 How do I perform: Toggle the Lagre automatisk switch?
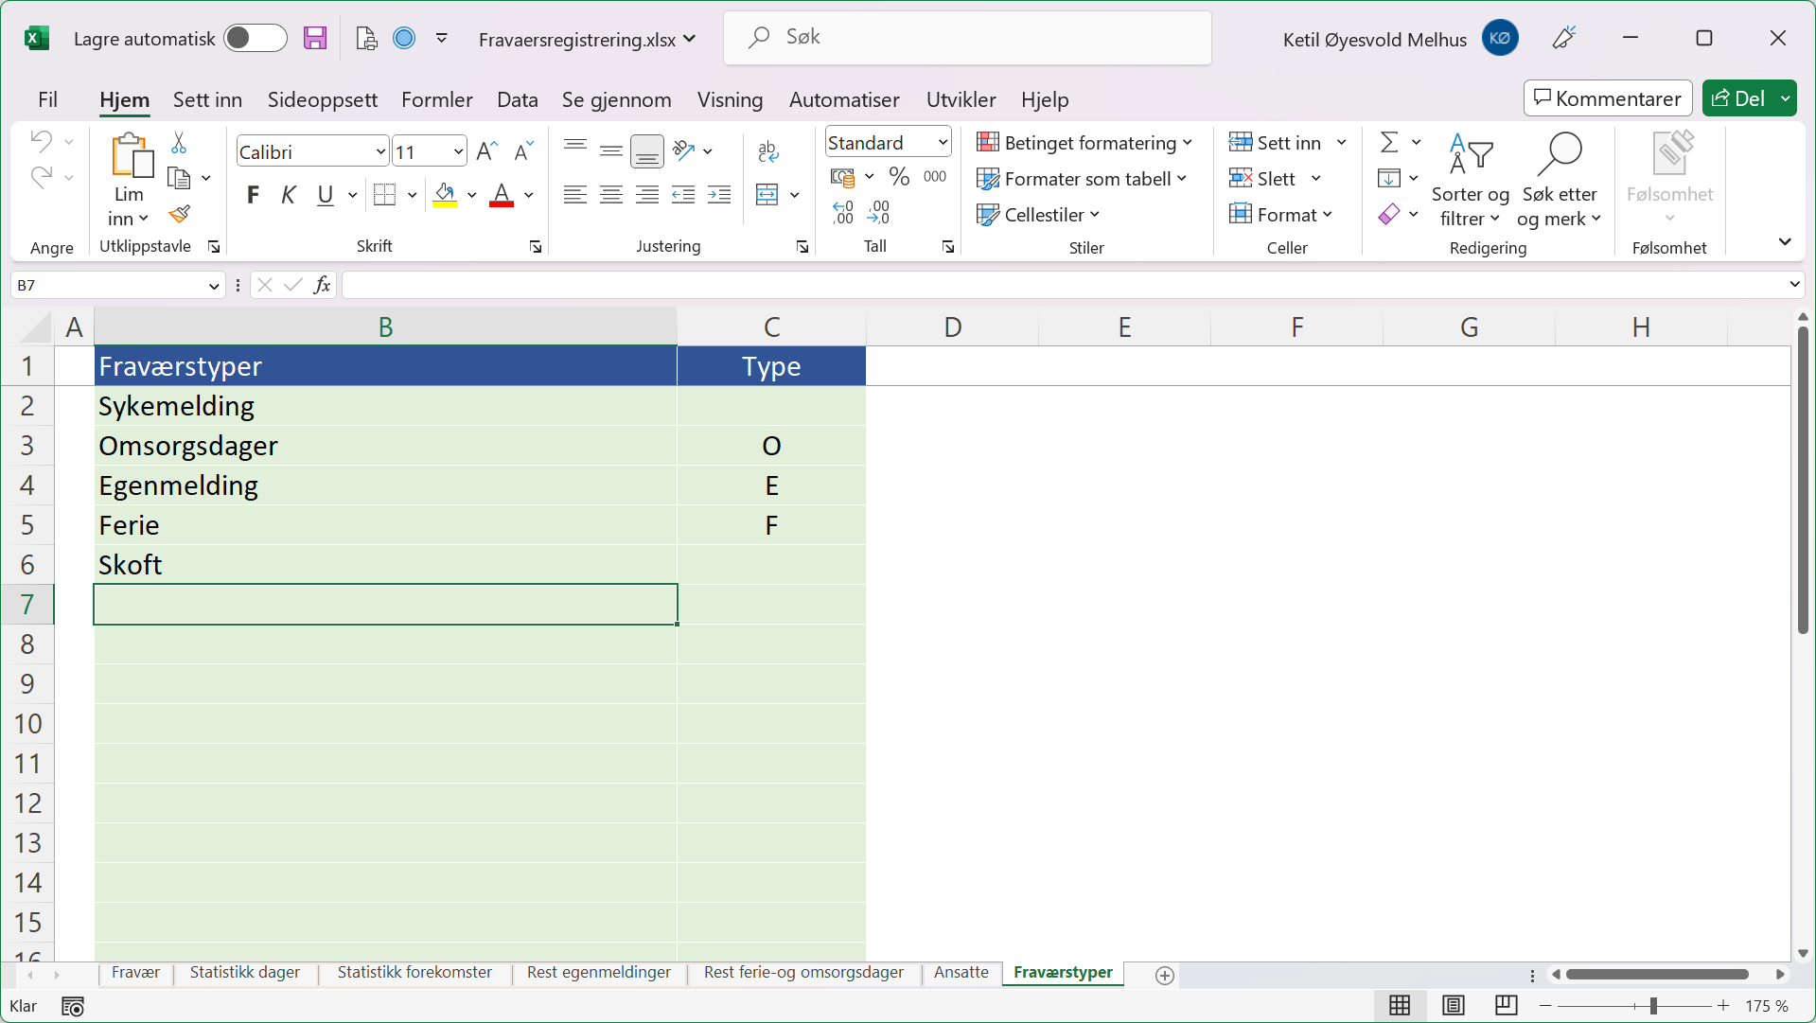256,38
